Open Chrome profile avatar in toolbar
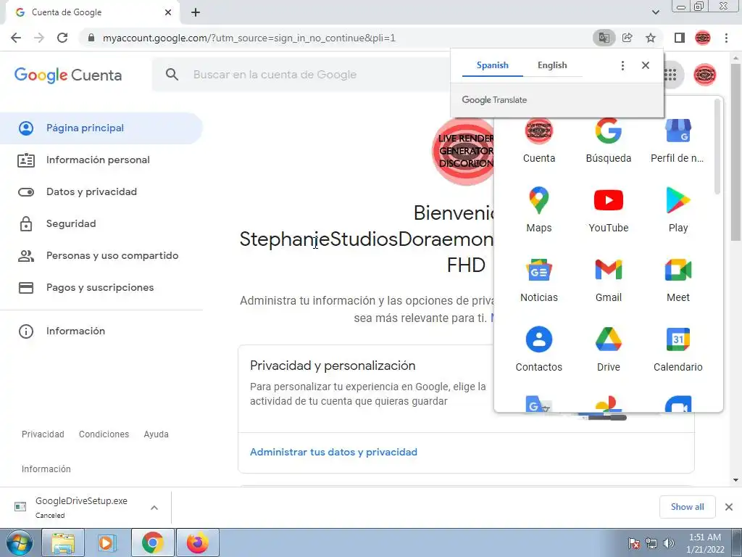The image size is (742, 557). 703,38
